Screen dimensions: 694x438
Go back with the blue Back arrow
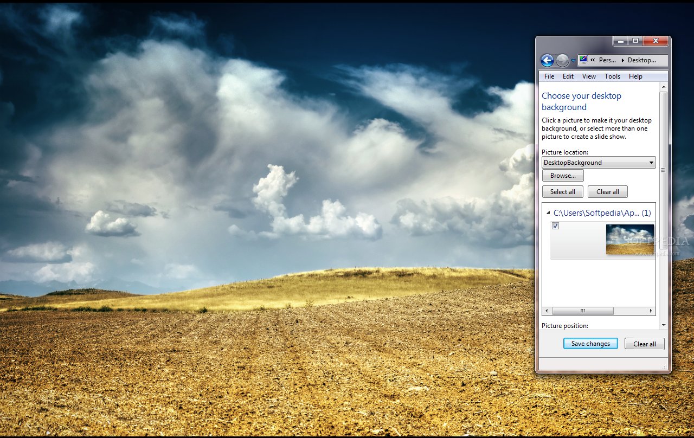click(547, 60)
